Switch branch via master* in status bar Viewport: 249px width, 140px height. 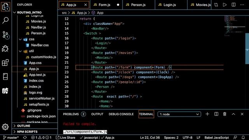[11, 138]
